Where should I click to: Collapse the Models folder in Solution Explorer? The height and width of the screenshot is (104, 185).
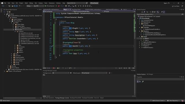click(140, 37)
